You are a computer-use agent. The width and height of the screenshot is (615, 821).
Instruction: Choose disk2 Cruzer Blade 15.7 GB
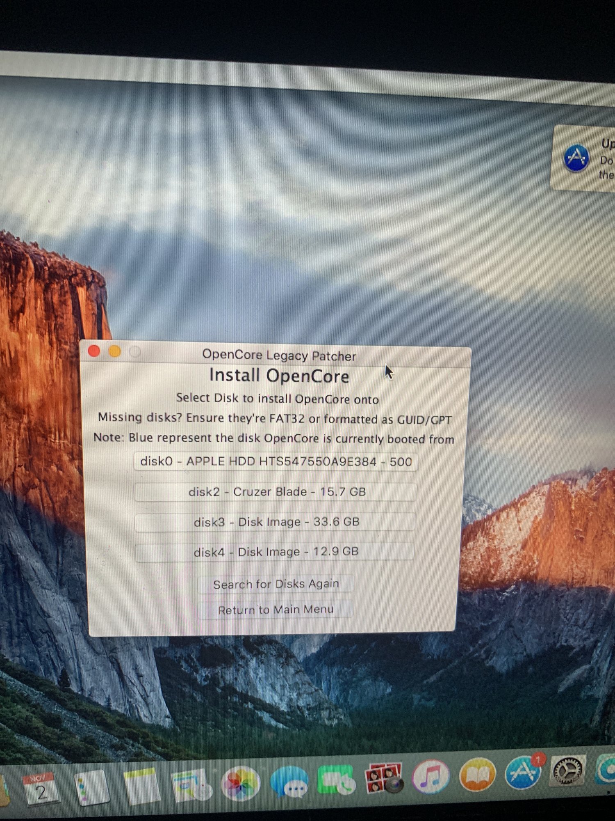(276, 492)
